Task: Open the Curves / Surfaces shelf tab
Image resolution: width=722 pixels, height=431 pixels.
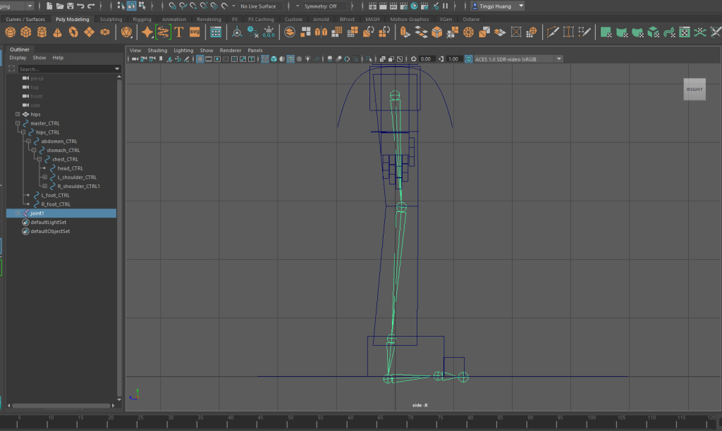Action: coord(25,19)
